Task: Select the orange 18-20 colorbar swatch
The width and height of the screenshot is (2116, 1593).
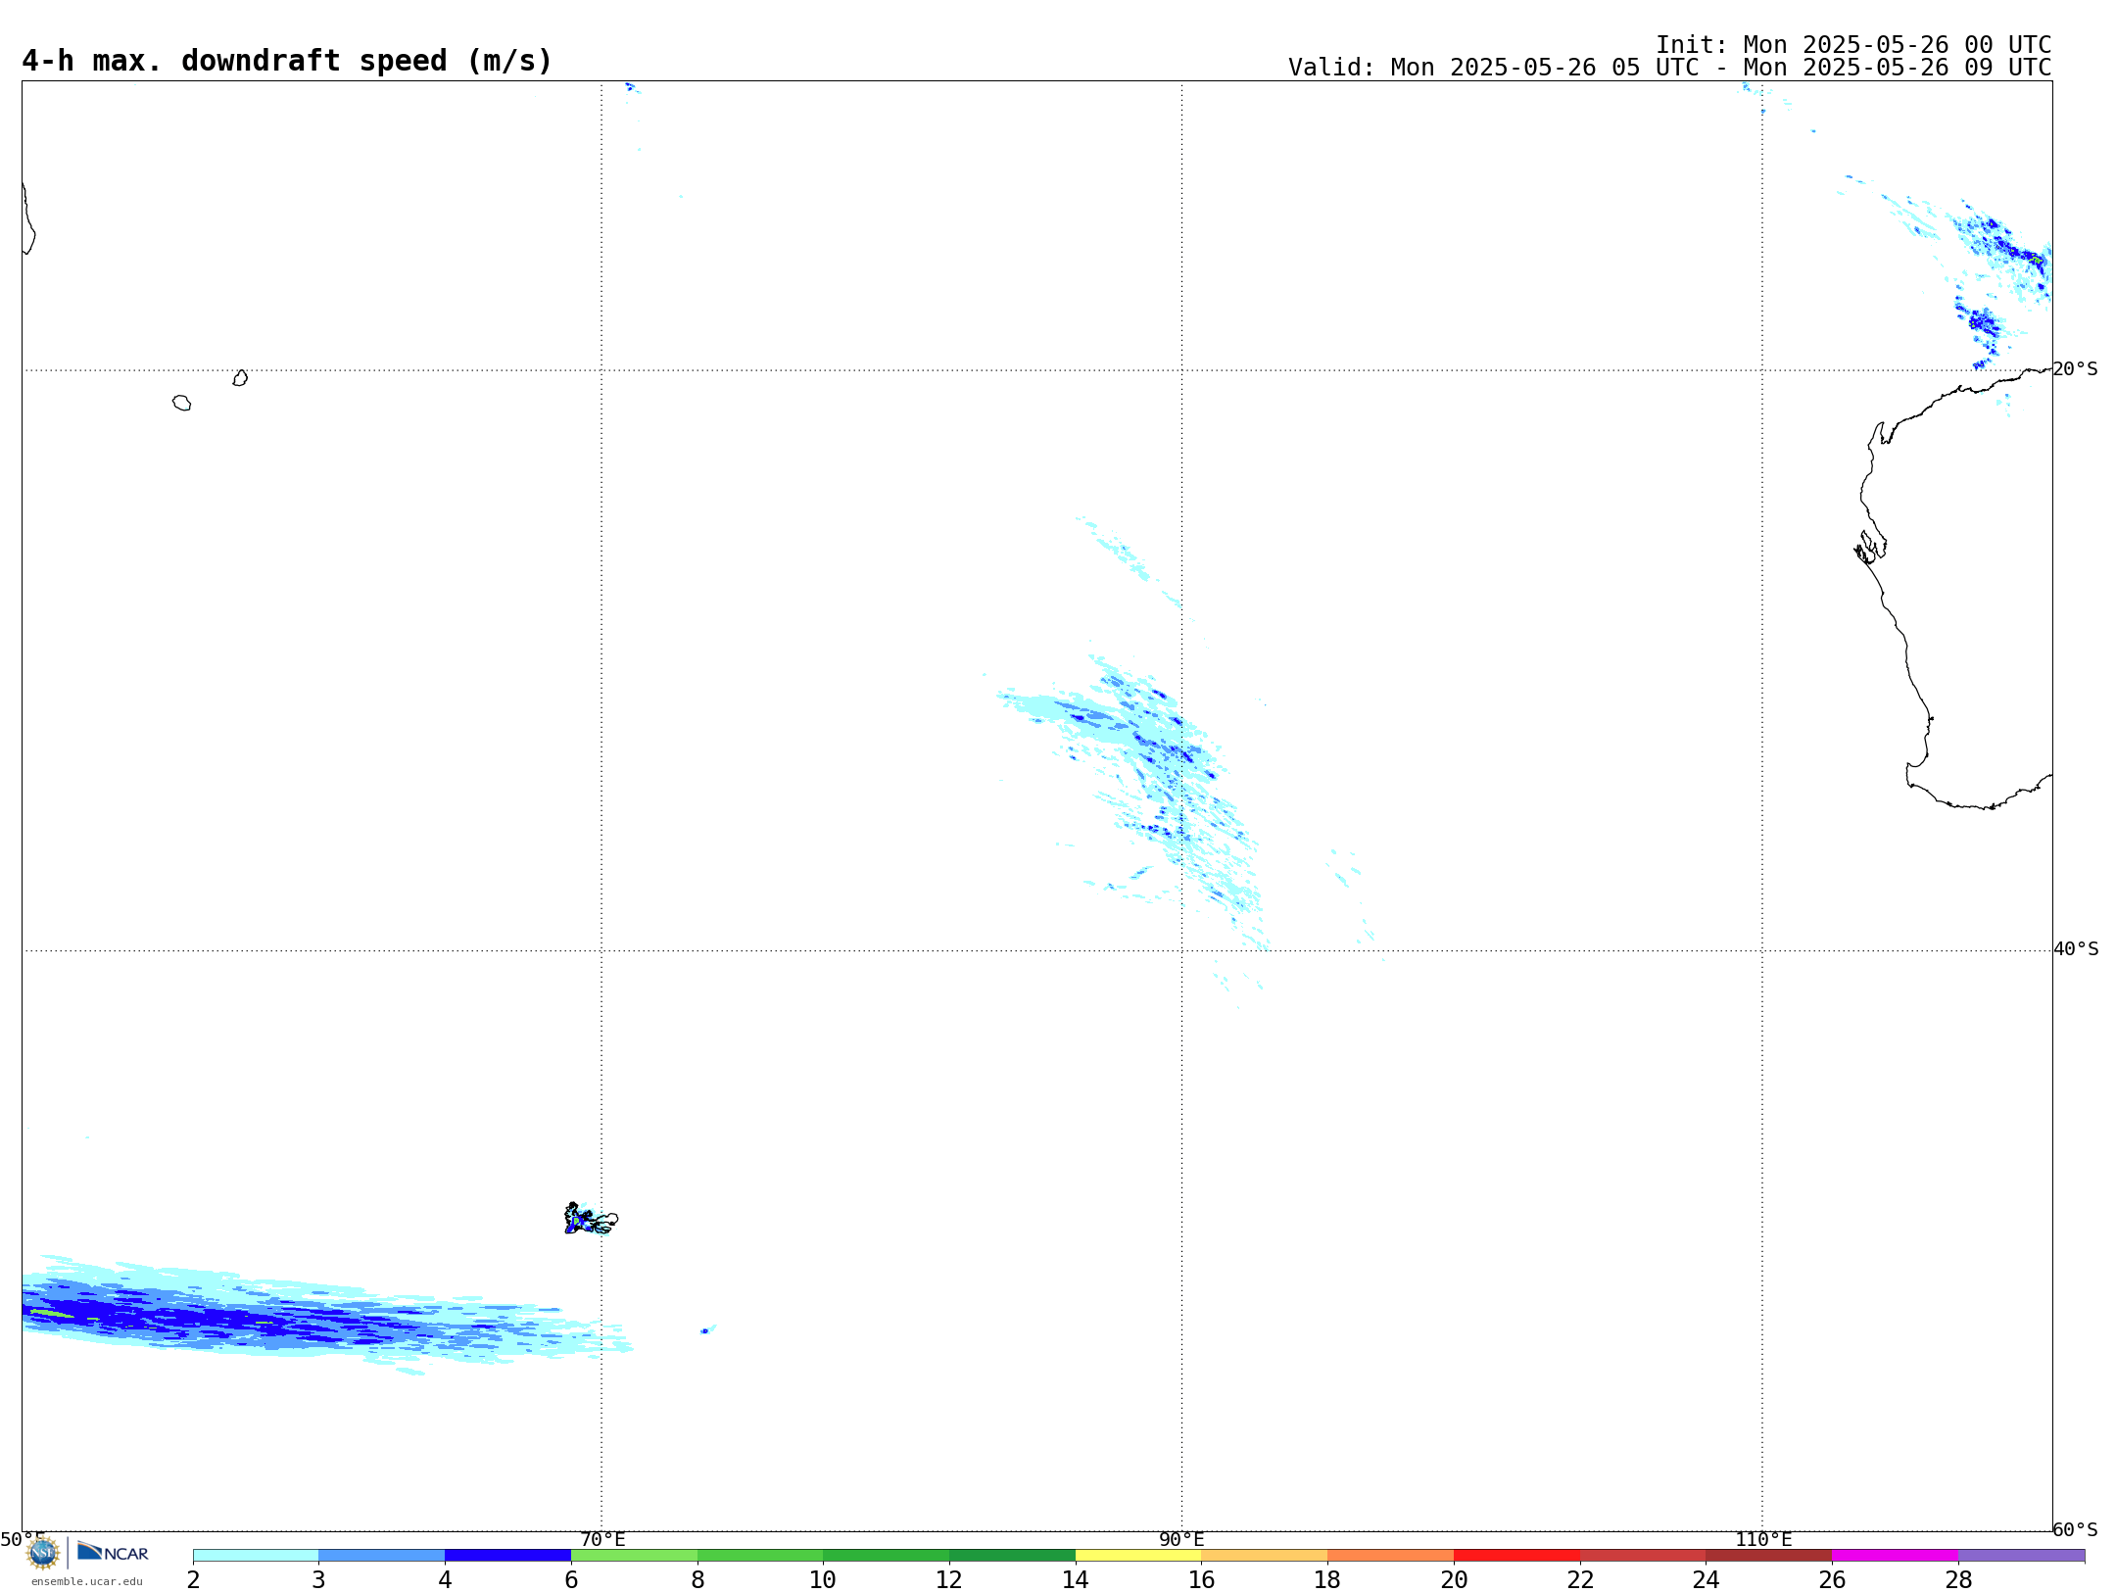Action: pyautogui.click(x=1391, y=1556)
